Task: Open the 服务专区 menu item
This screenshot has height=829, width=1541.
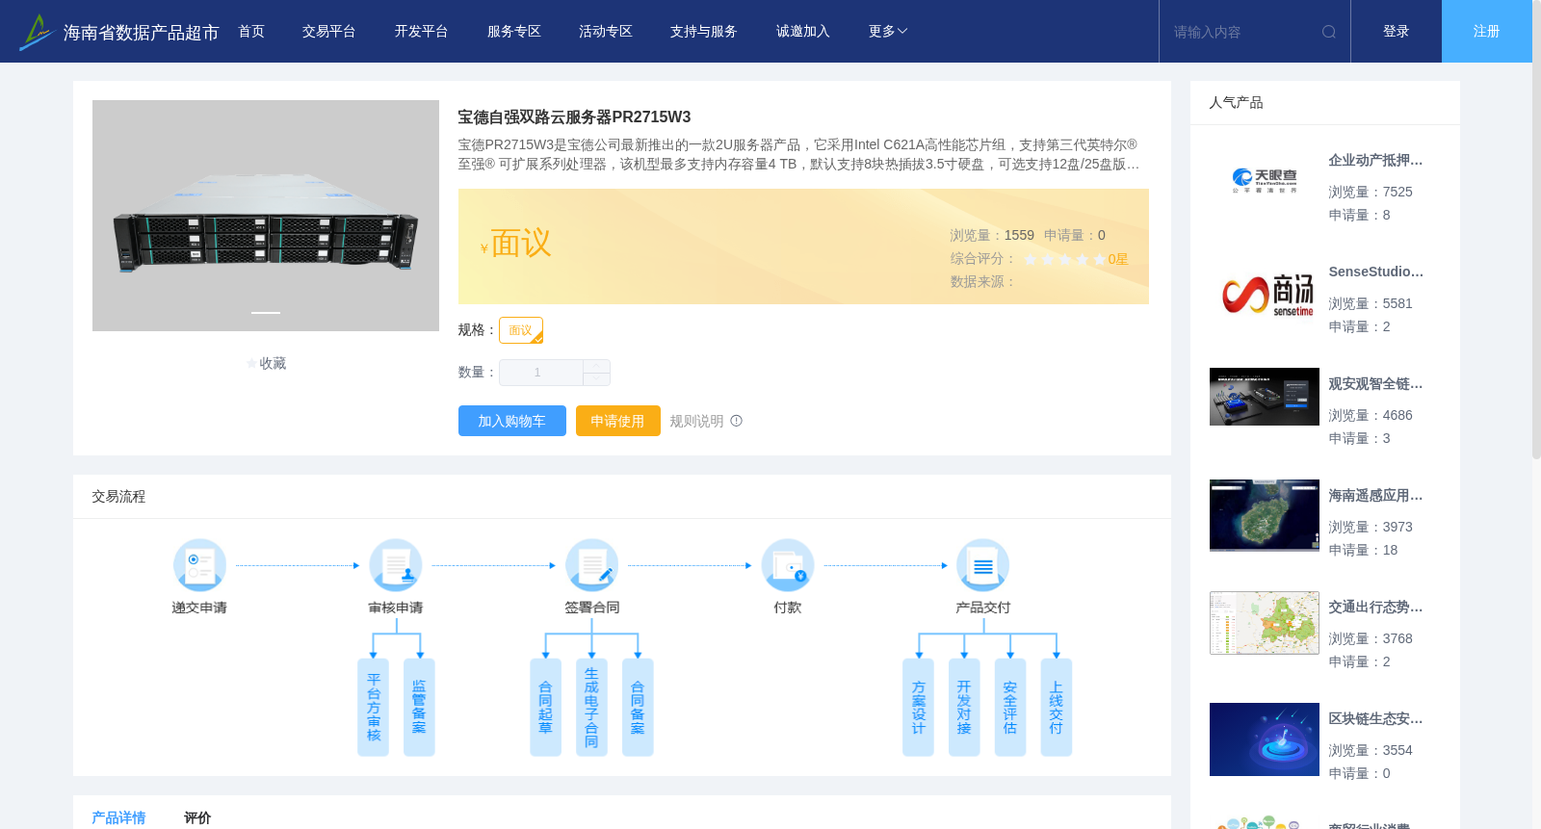Action: tap(514, 32)
